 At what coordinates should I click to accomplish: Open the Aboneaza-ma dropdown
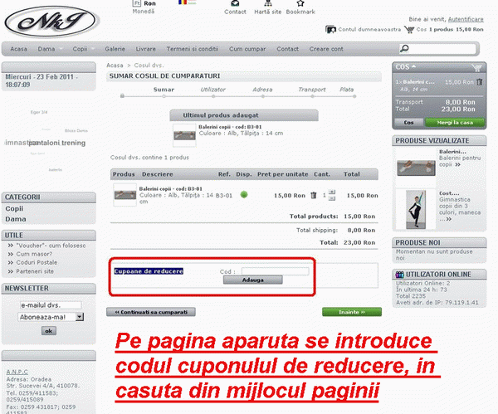pos(80,317)
